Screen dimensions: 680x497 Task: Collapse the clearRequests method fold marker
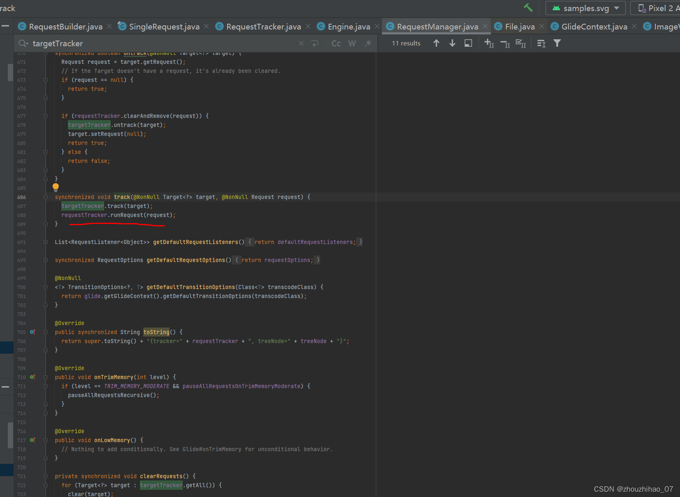pyautogui.click(x=46, y=476)
